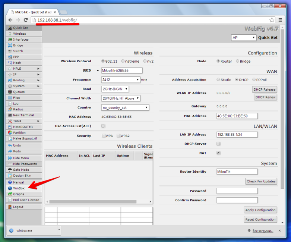Click the MetaROUTER sidebar icon
Viewport: 291px width, 242px height.
10,127
